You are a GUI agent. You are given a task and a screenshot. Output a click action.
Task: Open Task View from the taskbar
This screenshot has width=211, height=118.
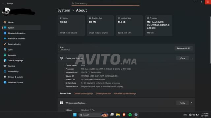[x=112, y=115]
